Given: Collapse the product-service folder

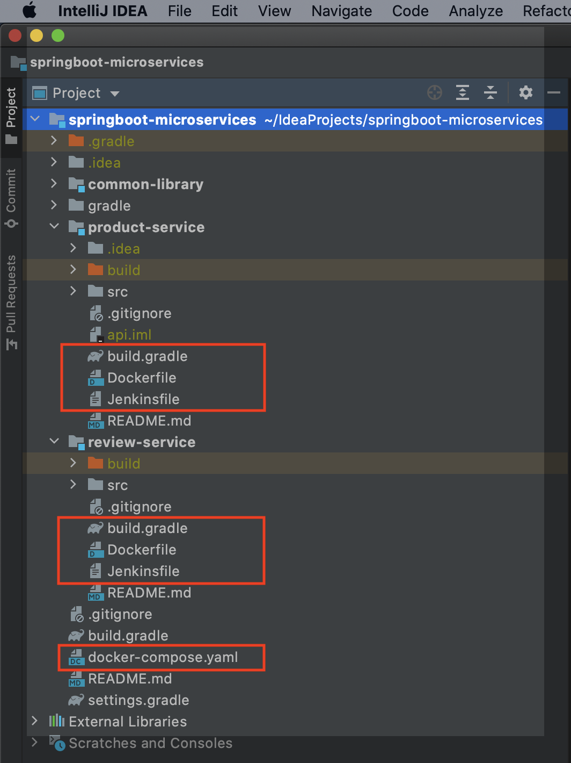Looking at the screenshot, I should point(54,226).
